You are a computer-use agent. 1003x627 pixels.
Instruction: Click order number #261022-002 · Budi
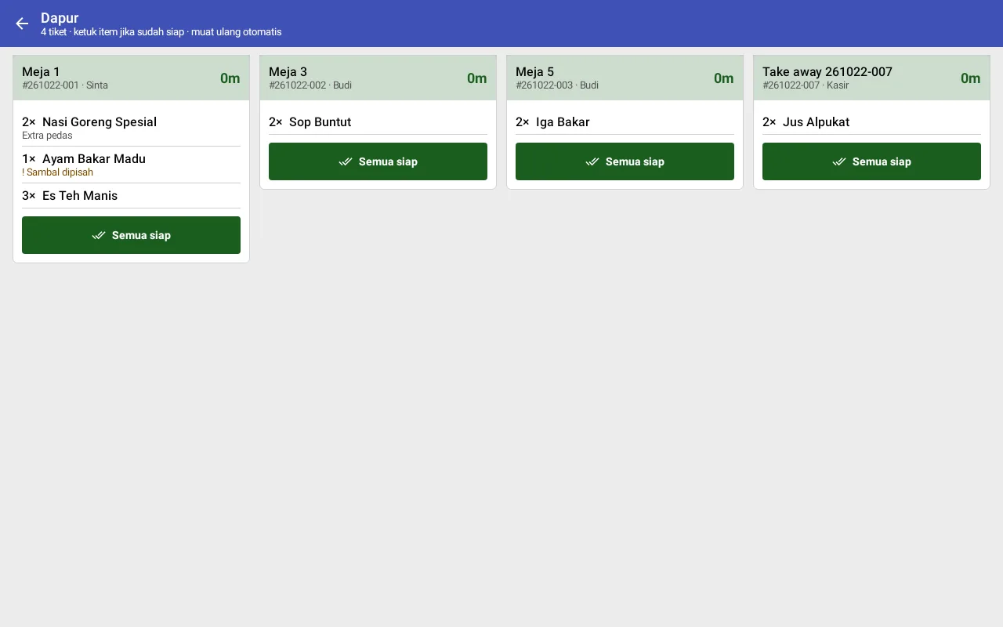(310, 85)
